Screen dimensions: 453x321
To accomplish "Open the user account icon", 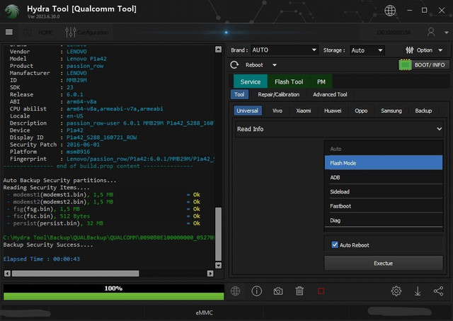I will coord(431,32).
